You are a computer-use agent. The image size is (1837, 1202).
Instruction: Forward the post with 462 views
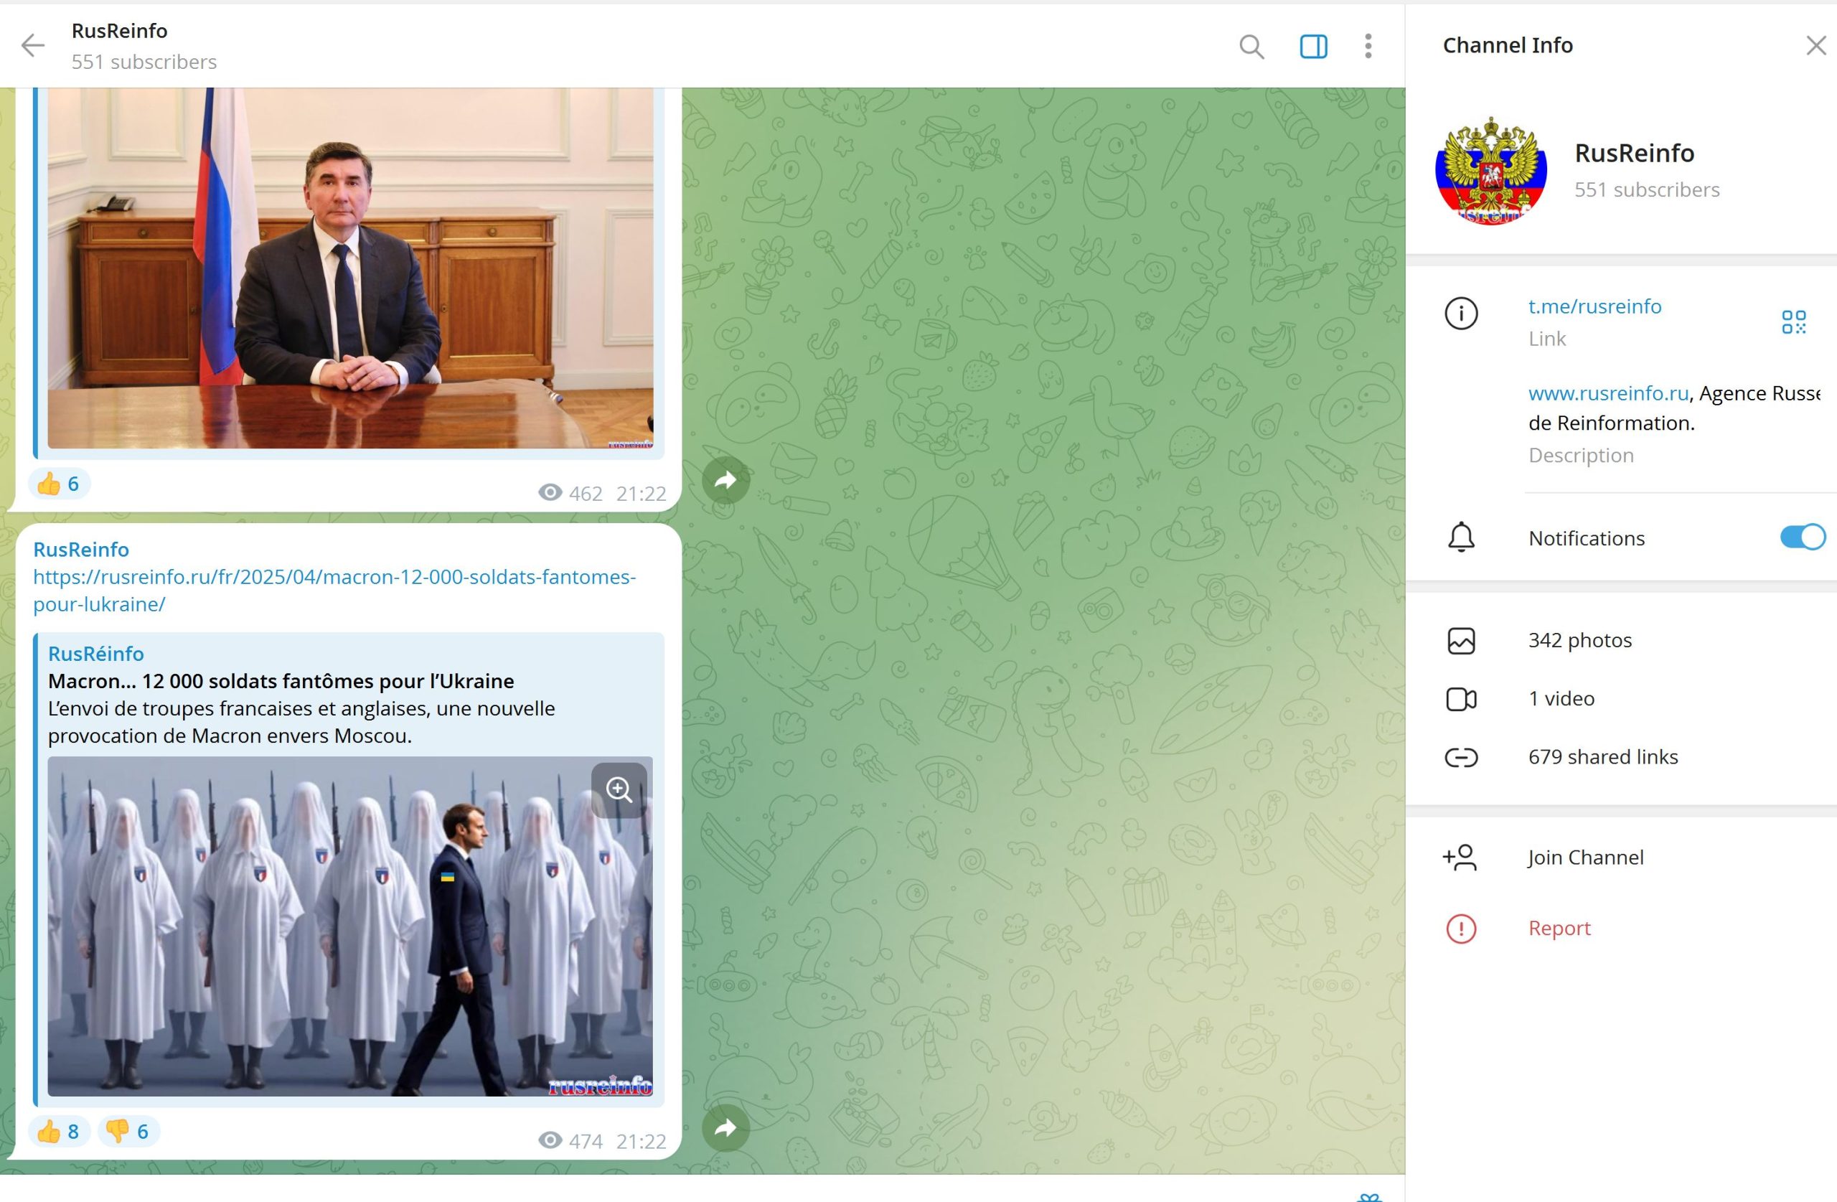(x=725, y=480)
